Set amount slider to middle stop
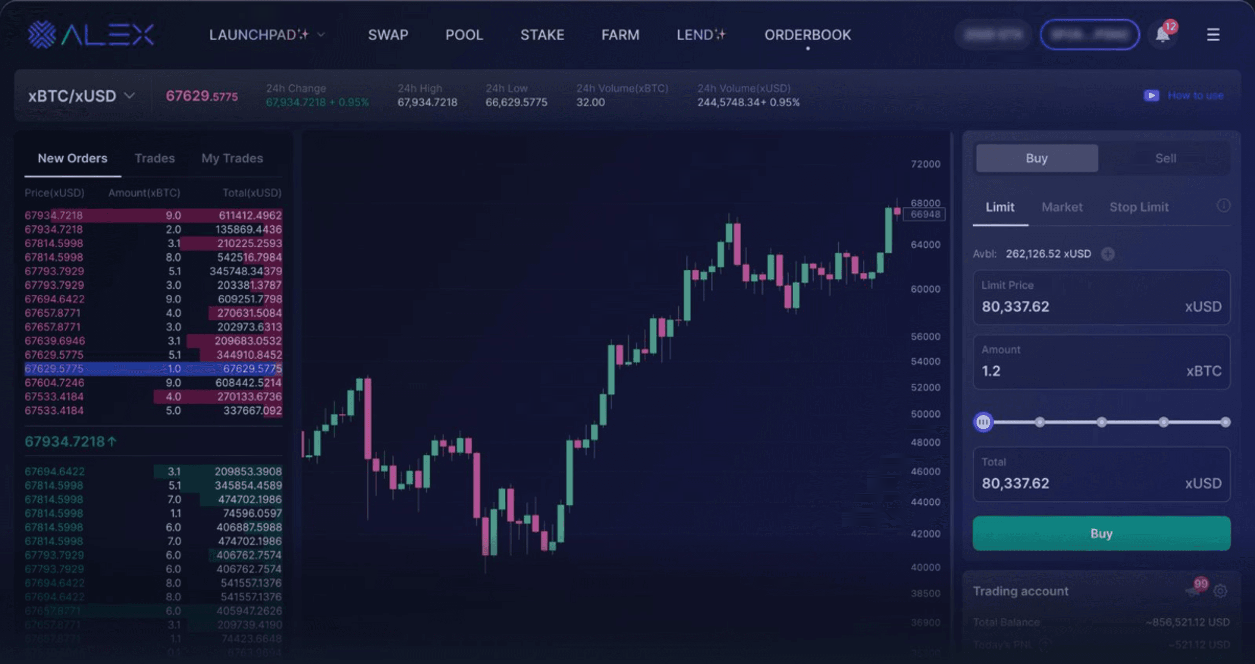The height and width of the screenshot is (664, 1255). (1102, 422)
